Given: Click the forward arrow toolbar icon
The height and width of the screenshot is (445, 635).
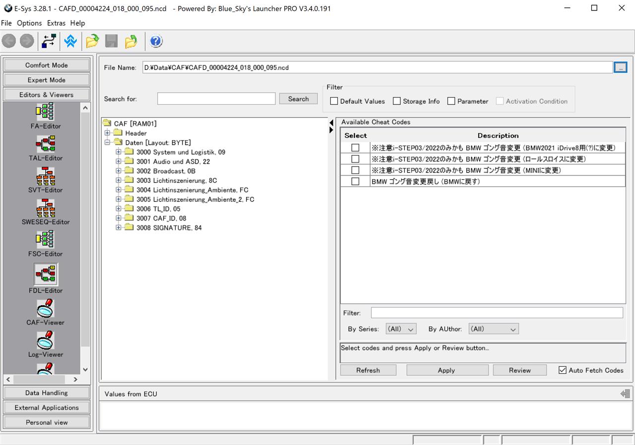Looking at the screenshot, I should (27, 41).
